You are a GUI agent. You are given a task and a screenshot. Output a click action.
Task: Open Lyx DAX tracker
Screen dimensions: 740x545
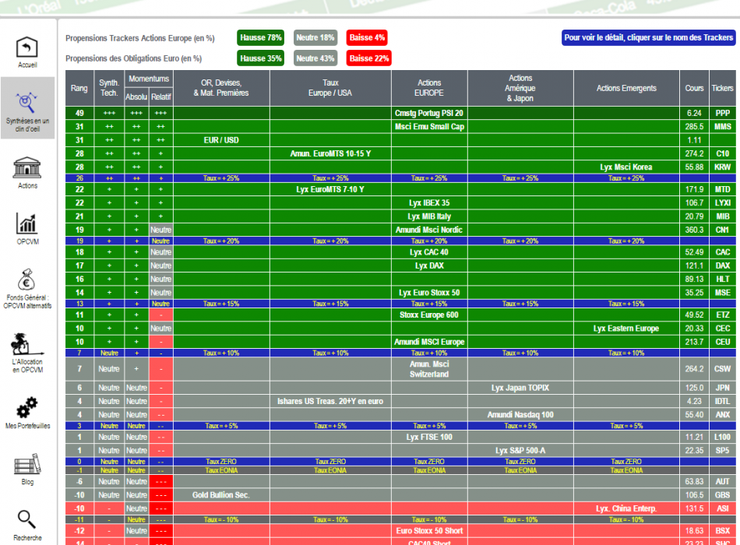pos(429,265)
